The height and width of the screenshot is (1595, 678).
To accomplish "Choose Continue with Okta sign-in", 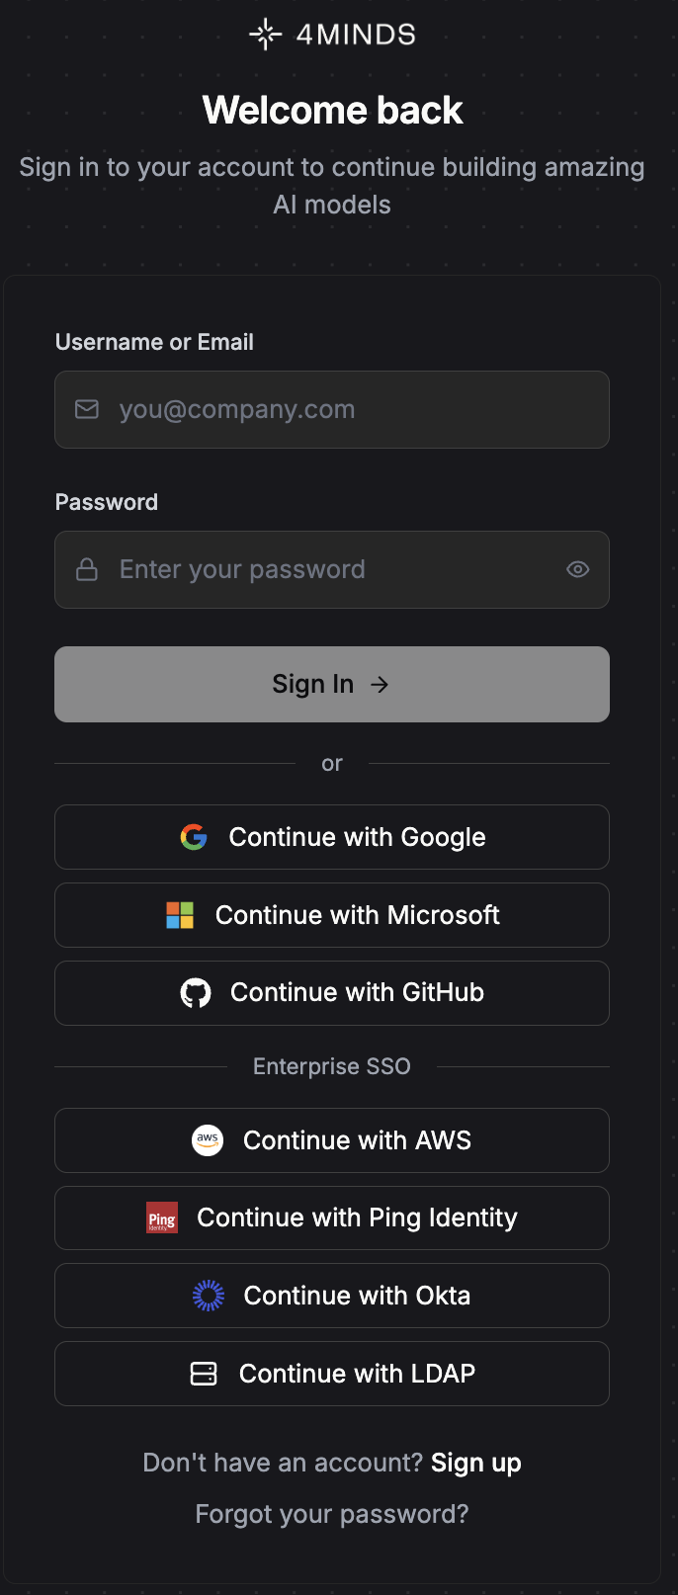I will (x=332, y=1296).
